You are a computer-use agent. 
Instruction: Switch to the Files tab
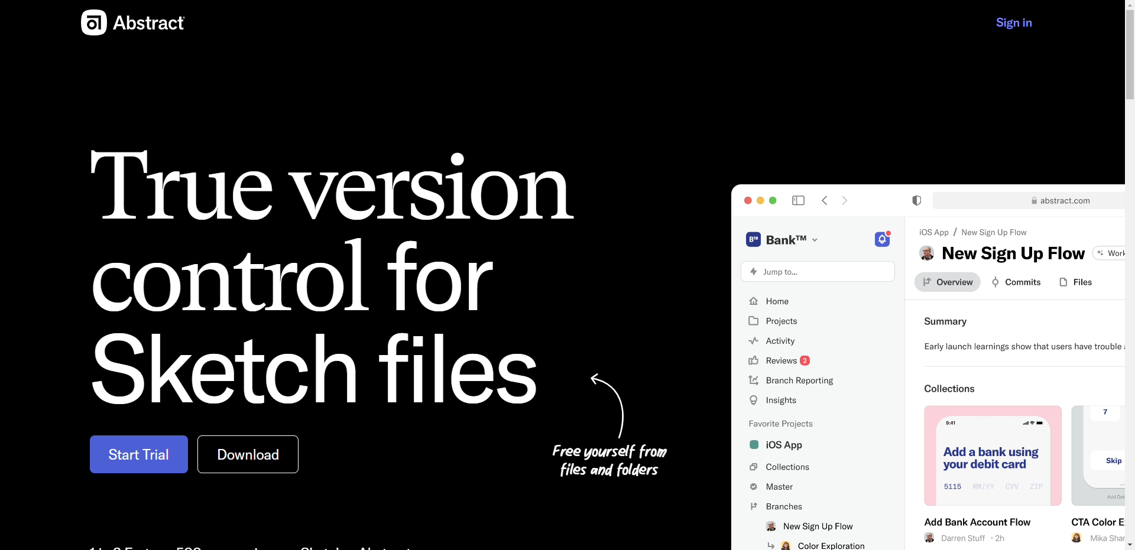pyautogui.click(x=1076, y=282)
